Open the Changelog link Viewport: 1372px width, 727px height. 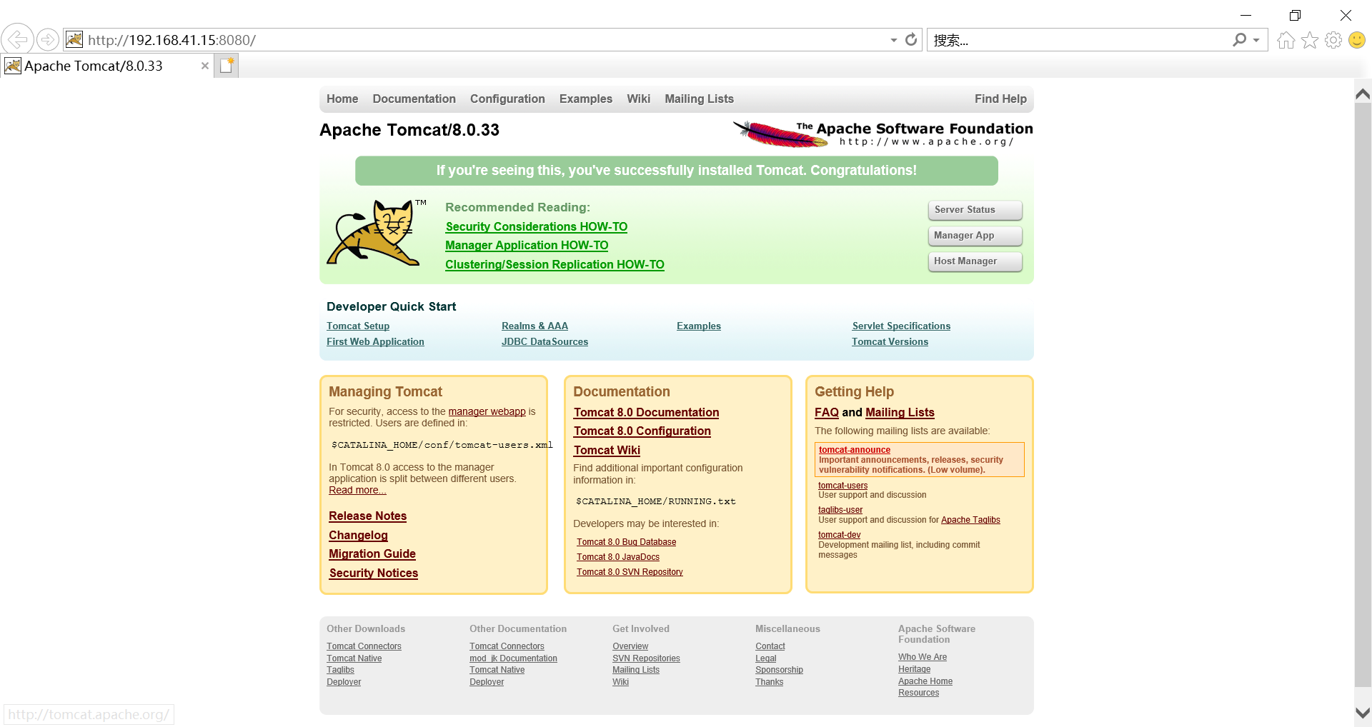click(358, 536)
